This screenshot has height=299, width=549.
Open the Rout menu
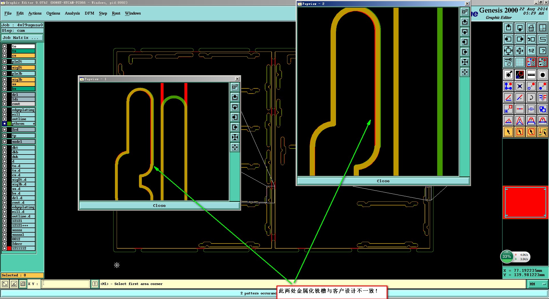pos(116,13)
